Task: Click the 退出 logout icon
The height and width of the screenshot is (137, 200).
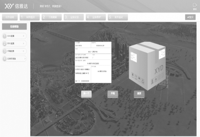Action: pyautogui.click(x=195, y=7)
